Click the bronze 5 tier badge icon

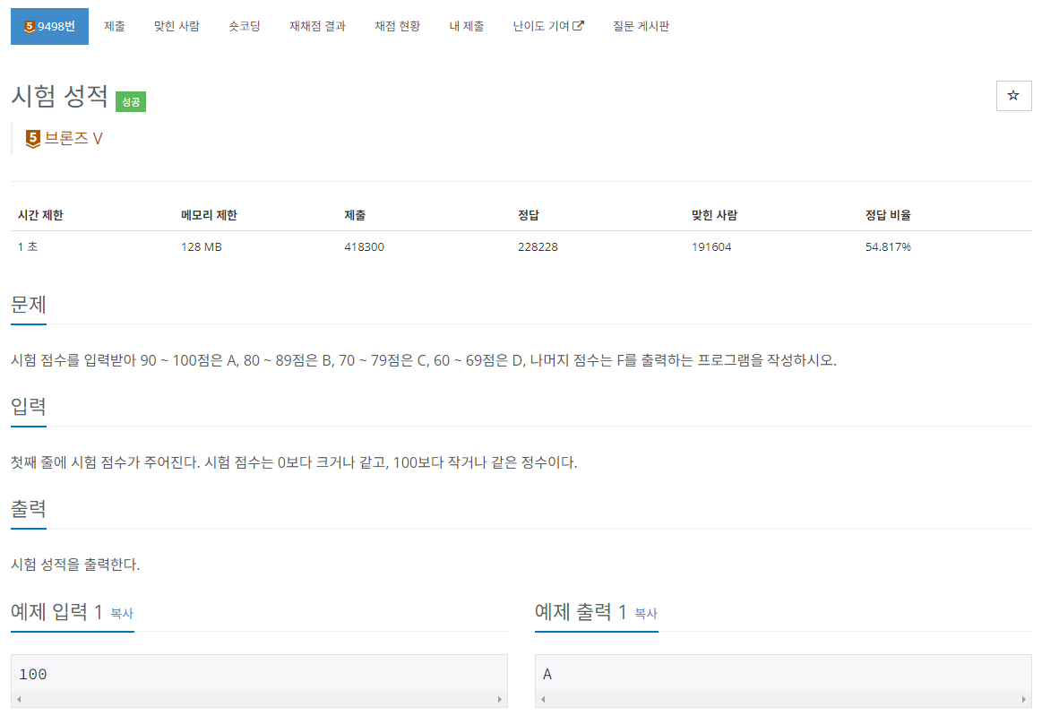tap(32, 139)
